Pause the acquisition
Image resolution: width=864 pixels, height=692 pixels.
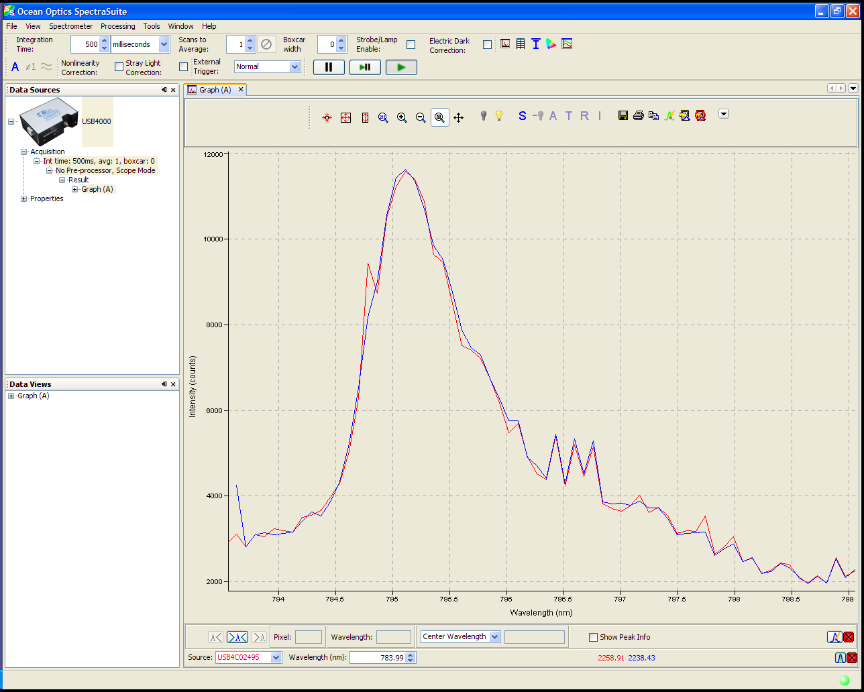[329, 67]
